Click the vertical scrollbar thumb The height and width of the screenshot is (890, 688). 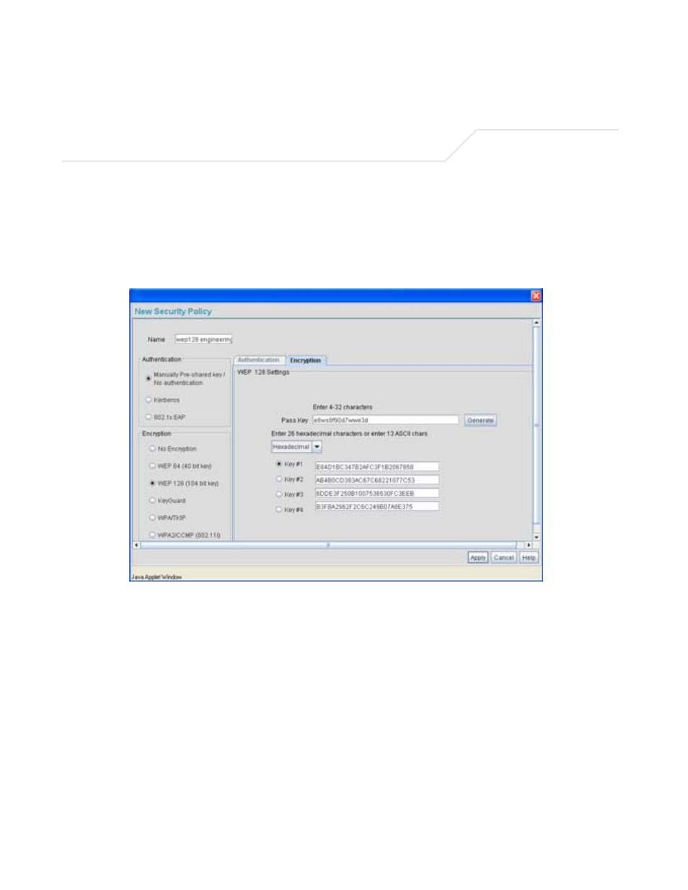point(537,425)
